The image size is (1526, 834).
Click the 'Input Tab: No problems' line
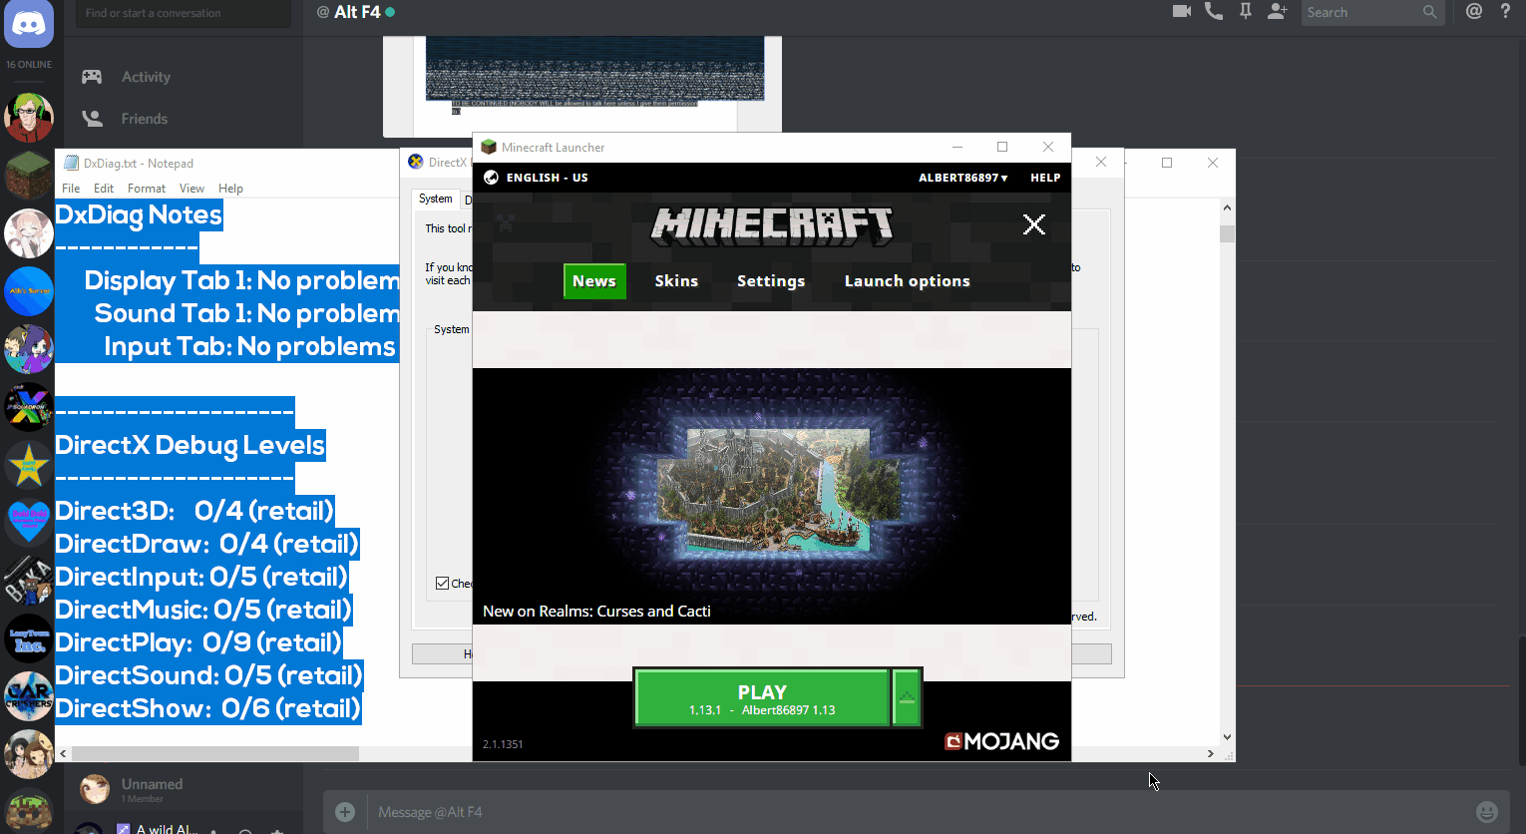[249, 346]
